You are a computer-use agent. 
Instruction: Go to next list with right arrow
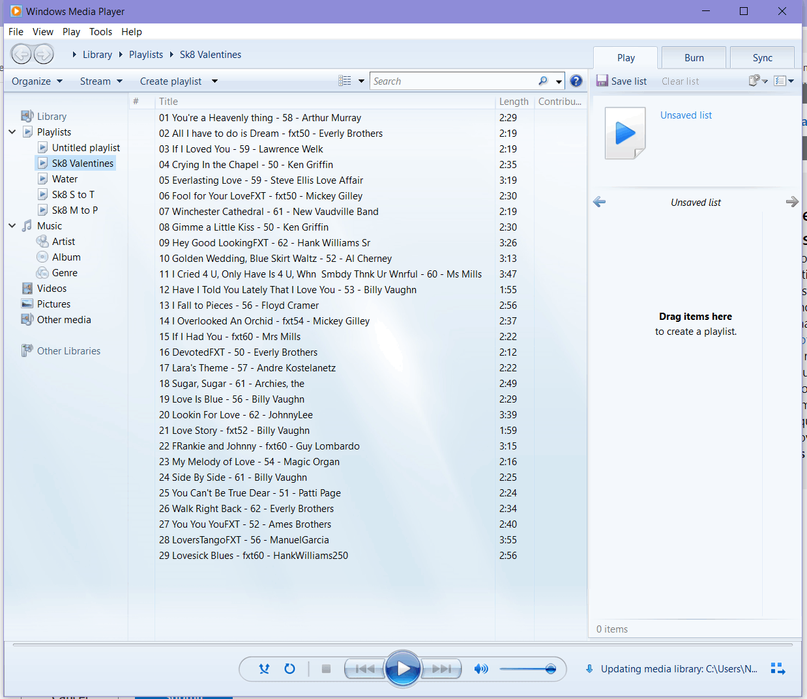tap(792, 202)
